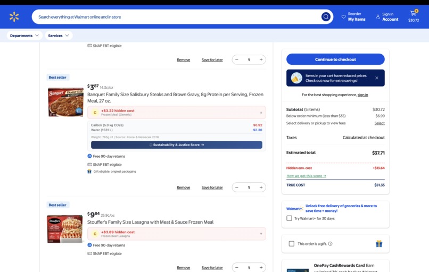Click OnePay CashRewards Card heading
Image resolution: width=429 pixels, height=272 pixels.
point(339,266)
